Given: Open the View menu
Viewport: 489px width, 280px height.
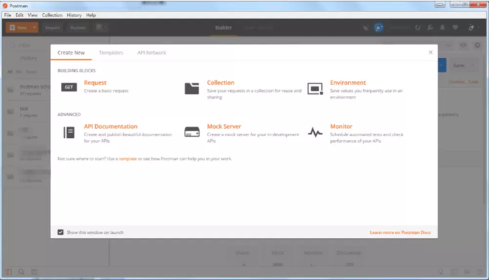Looking at the screenshot, I should (32, 15).
